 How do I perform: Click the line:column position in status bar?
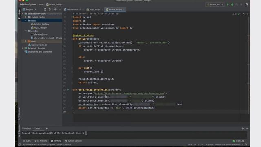pos(190,145)
